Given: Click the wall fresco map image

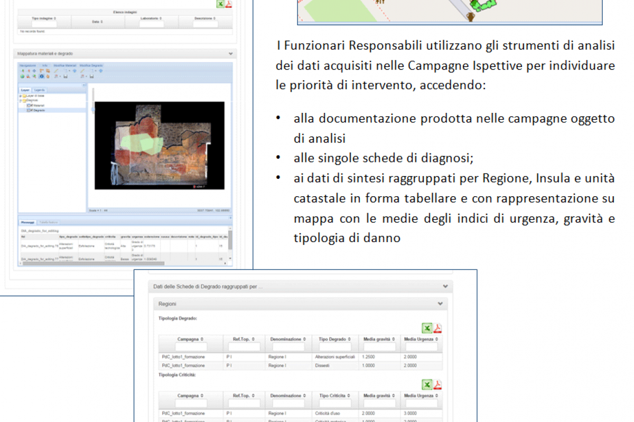Looking at the screenshot, I should pyautogui.click(x=159, y=145).
